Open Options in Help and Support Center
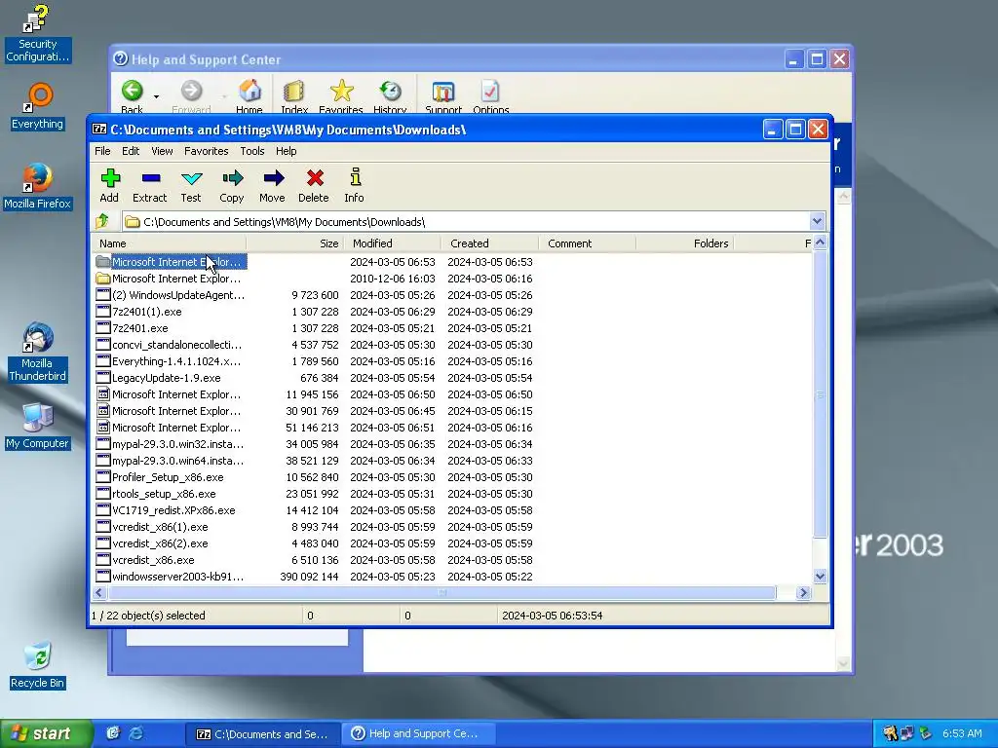998x748 pixels. click(x=491, y=96)
